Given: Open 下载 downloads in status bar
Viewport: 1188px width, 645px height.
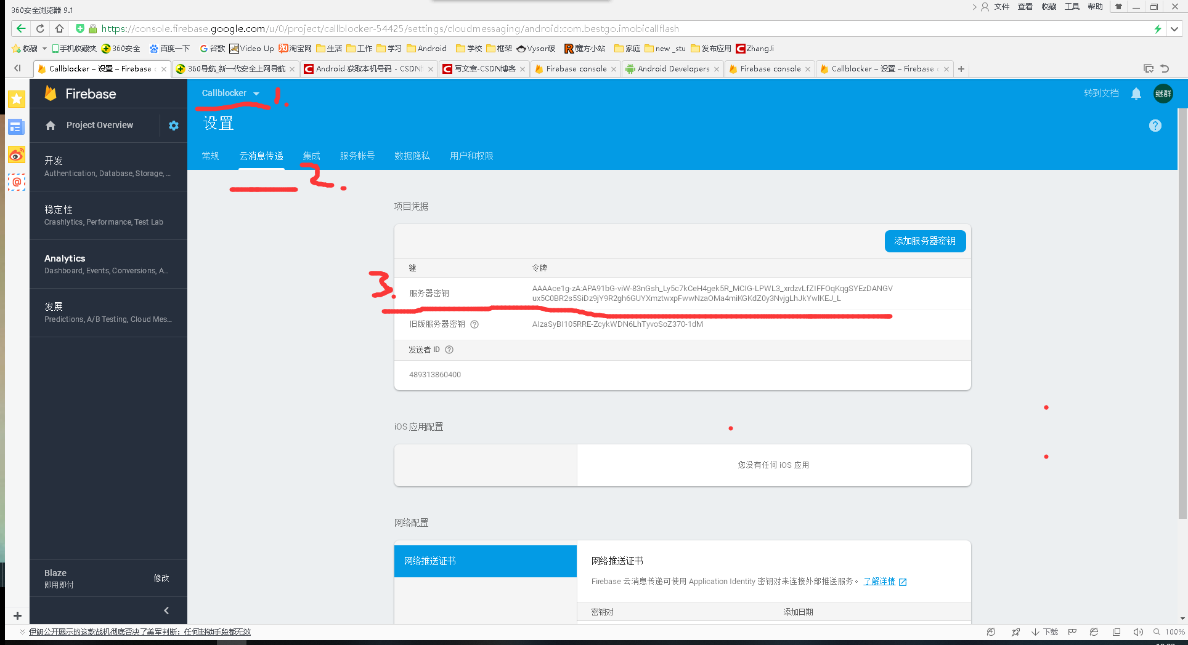Looking at the screenshot, I should pos(1045,632).
